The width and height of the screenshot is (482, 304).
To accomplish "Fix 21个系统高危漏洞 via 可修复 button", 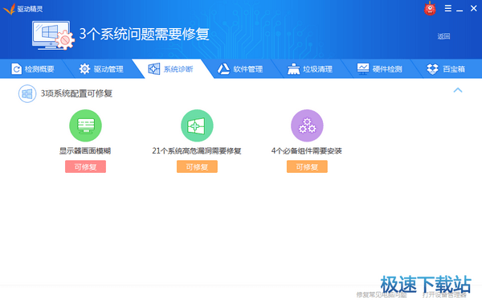I will tap(197, 166).
